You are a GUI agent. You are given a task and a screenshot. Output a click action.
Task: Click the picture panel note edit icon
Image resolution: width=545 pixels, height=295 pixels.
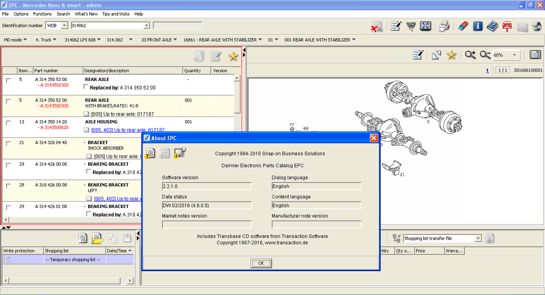pos(418,55)
